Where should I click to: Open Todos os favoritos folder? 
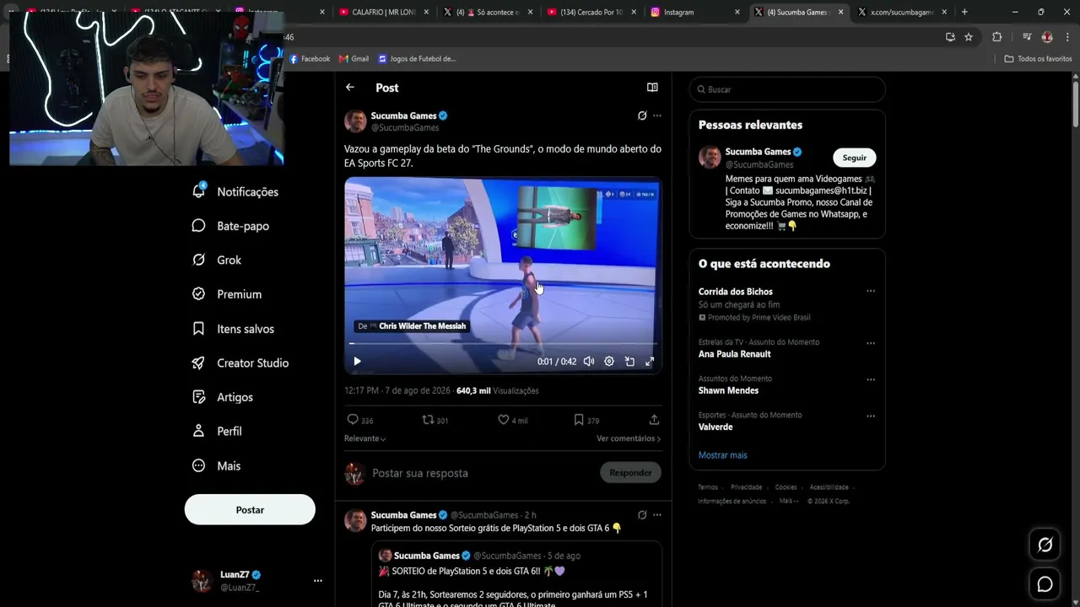click(1039, 59)
